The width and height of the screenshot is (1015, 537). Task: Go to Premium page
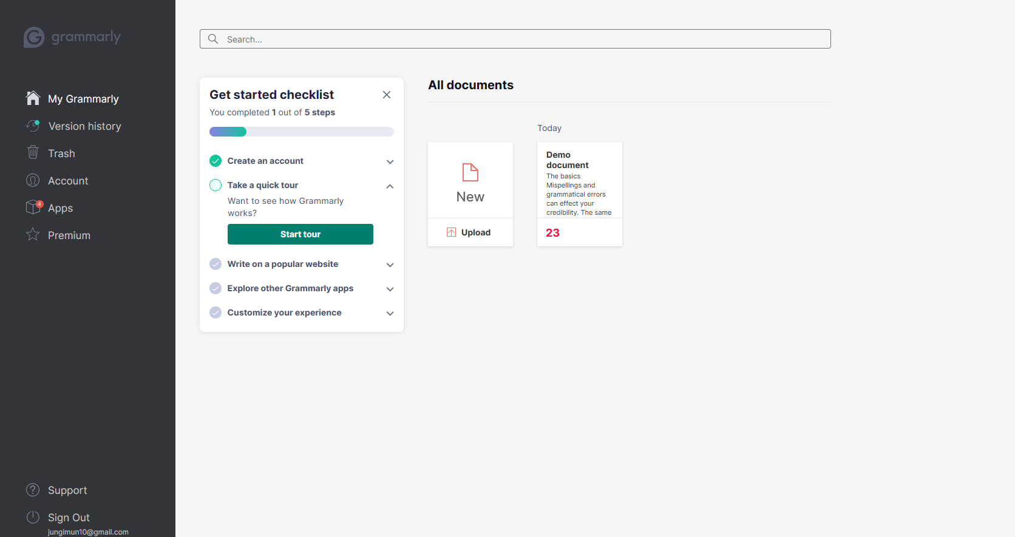[69, 235]
